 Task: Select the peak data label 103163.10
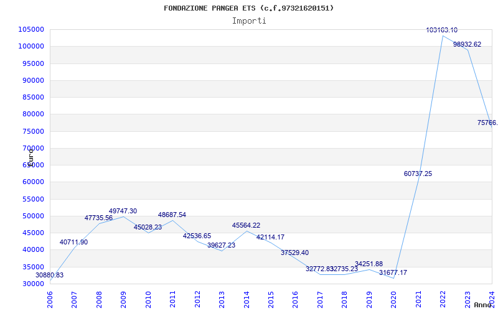tap(442, 30)
